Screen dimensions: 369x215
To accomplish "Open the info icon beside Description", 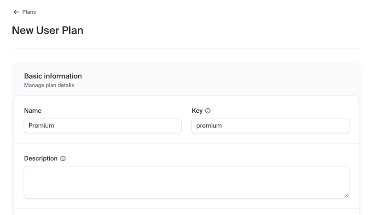I will [x=63, y=158].
